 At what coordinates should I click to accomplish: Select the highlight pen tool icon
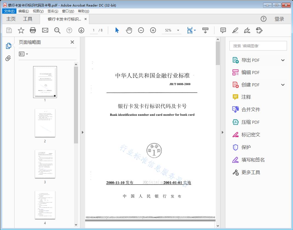(x=235, y=30)
